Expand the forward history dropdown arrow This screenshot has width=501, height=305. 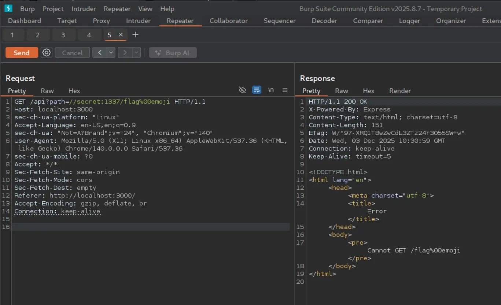pyautogui.click(x=136, y=53)
